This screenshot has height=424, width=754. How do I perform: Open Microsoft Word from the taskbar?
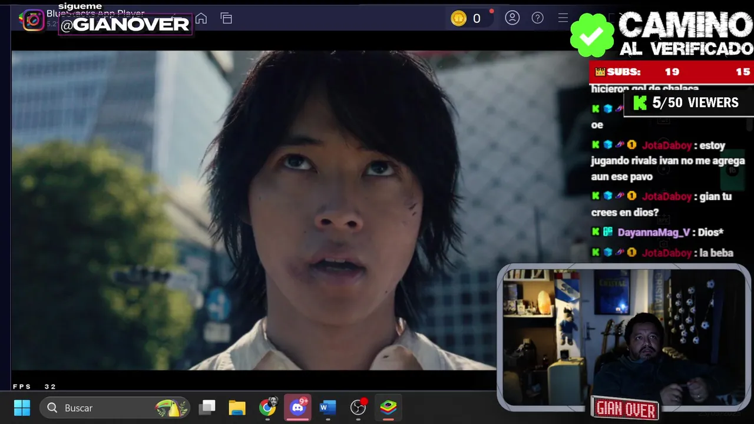coord(328,408)
